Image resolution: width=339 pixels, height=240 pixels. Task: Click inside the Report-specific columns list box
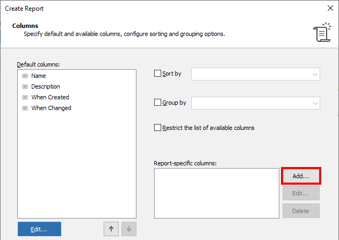217,193
